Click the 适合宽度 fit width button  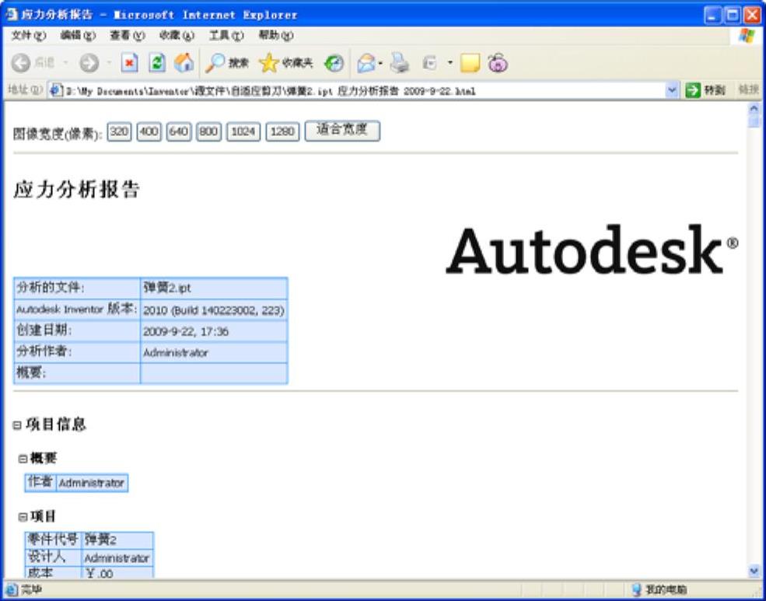(342, 131)
